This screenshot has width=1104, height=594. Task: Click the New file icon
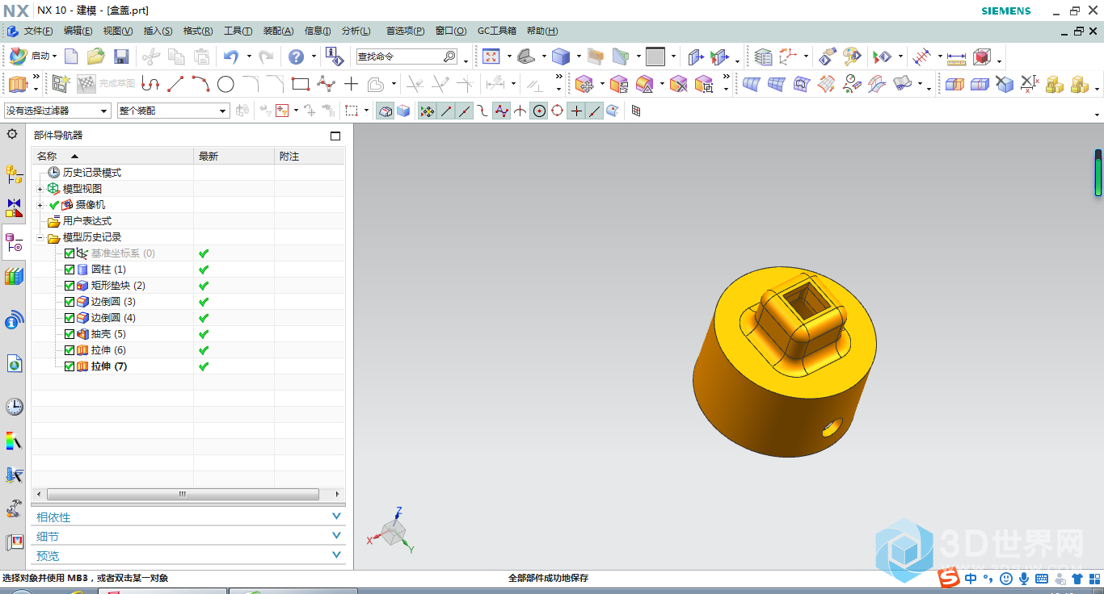click(71, 56)
